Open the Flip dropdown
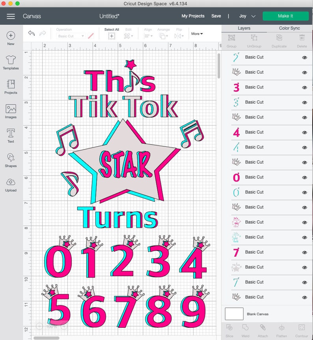 click(179, 36)
